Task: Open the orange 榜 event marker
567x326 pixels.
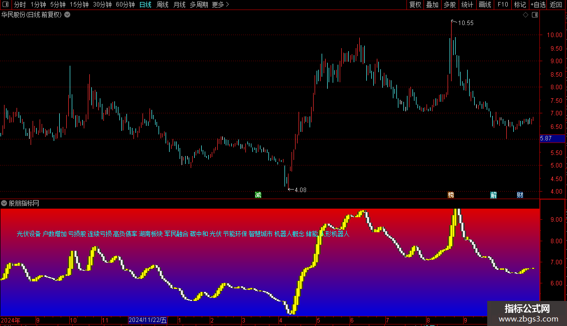Action: [x=451, y=195]
